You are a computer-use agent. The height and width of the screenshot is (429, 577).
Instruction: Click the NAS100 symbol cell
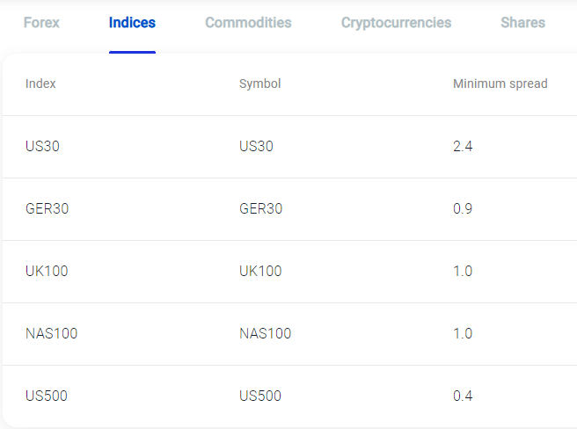(x=266, y=334)
